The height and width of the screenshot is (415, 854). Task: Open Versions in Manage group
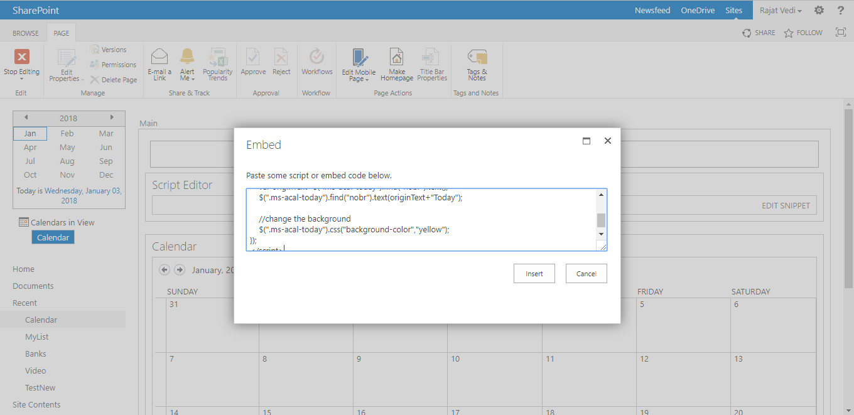(108, 50)
